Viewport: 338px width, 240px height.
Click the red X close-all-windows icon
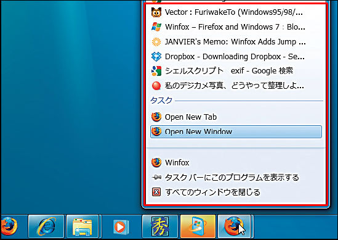[156, 192]
